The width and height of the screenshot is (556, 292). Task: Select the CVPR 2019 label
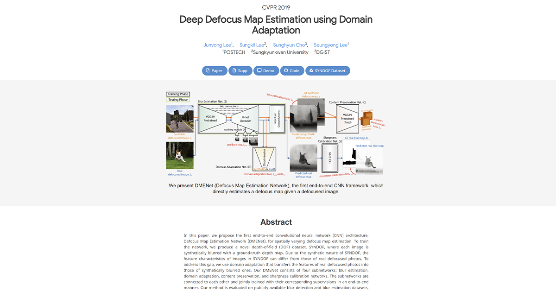pos(276,7)
